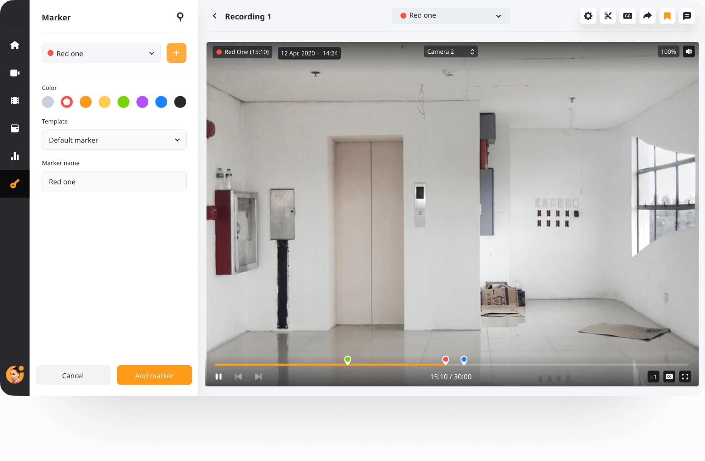
Task: Click the 100% zoom level badge
Action: tap(668, 52)
